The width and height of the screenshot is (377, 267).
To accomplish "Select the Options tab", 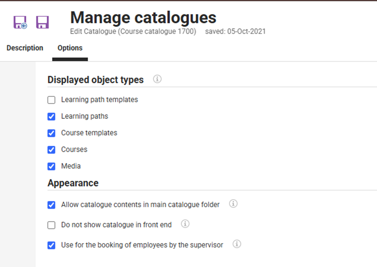I will 69,48.
